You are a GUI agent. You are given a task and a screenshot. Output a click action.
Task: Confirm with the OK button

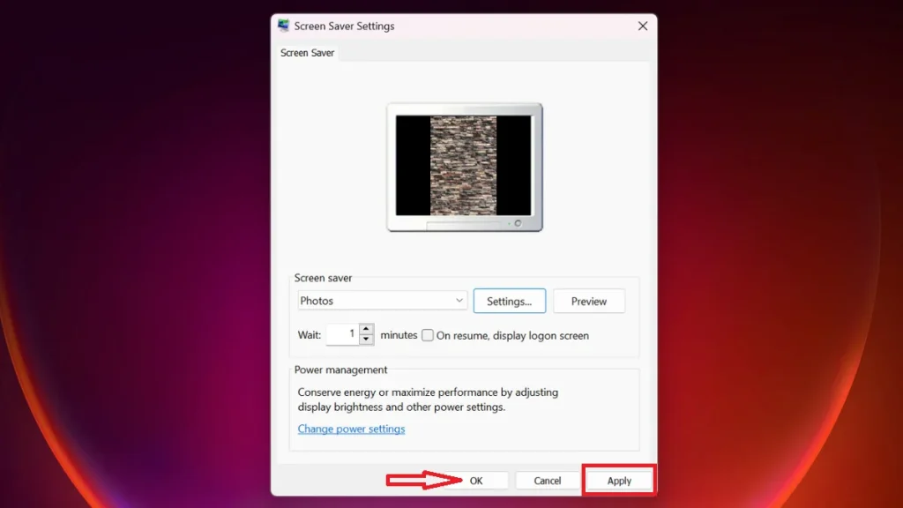[475, 481]
